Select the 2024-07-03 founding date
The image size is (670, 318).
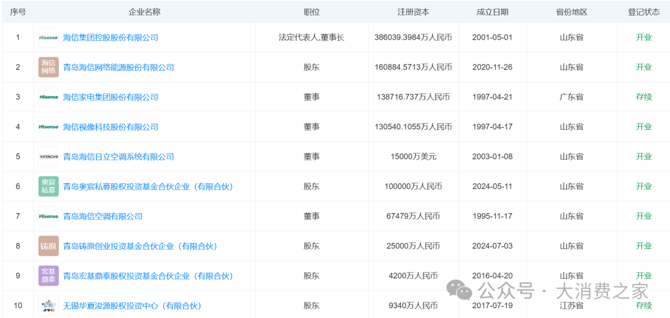coord(492,246)
